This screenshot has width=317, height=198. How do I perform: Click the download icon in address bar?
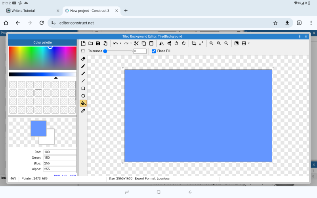coord(287,23)
